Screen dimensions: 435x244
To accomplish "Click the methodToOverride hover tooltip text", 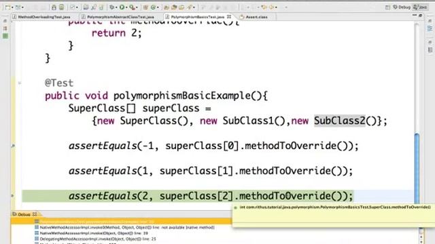I will pyautogui.click(x=335, y=207).
